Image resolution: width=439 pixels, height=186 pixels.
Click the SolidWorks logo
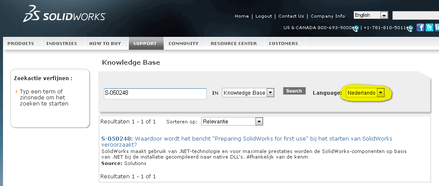64,14
